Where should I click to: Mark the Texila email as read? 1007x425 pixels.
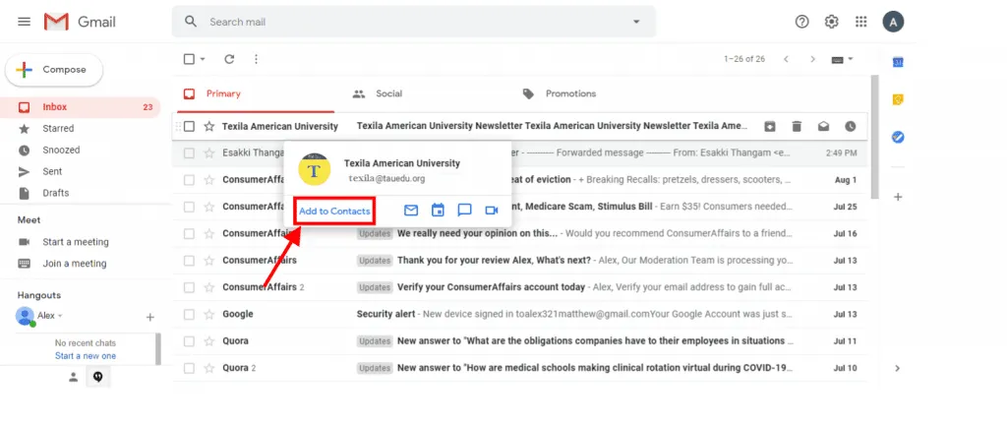pos(823,127)
